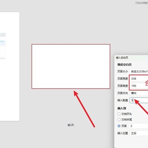
Task: Click the 预设空白页 section heading
Action: tap(124, 64)
